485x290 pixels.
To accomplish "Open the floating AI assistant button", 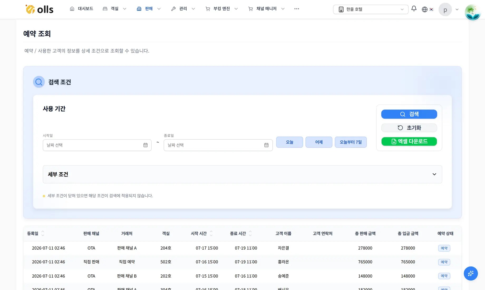I will click(x=471, y=273).
